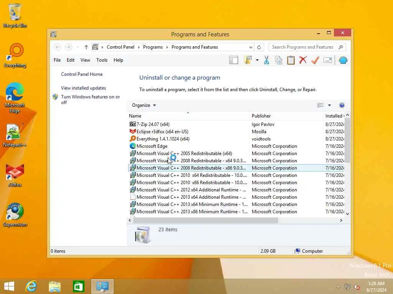Image resolution: width=393 pixels, height=294 pixels.
Task: Open the Organize dropdown
Action: point(144,105)
